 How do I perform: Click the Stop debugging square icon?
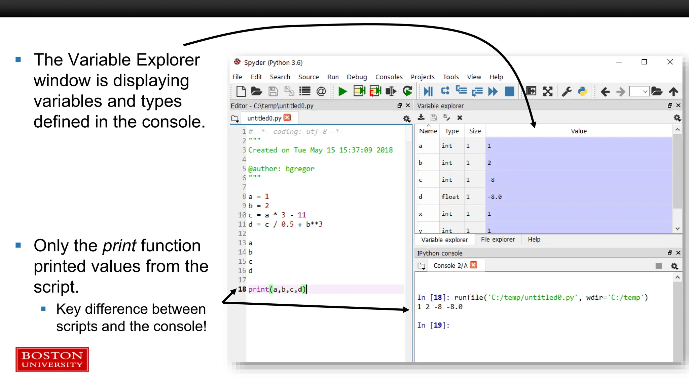click(x=509, y=91)
